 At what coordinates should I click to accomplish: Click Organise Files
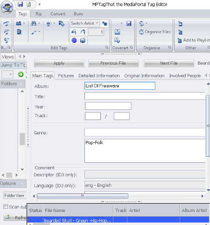(x=155, y=32)
